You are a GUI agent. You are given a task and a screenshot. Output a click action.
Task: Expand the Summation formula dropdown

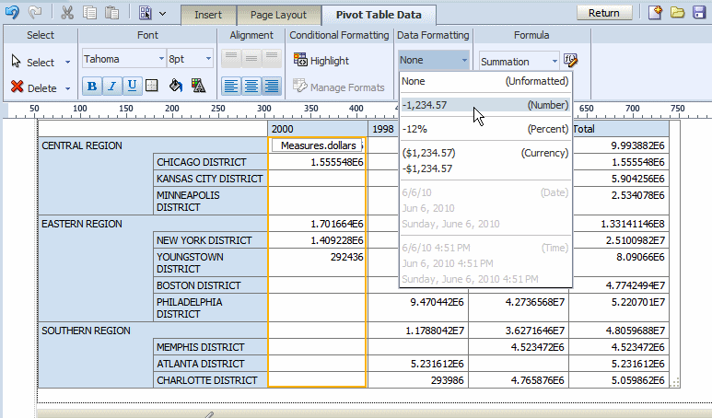pos(519,62)
